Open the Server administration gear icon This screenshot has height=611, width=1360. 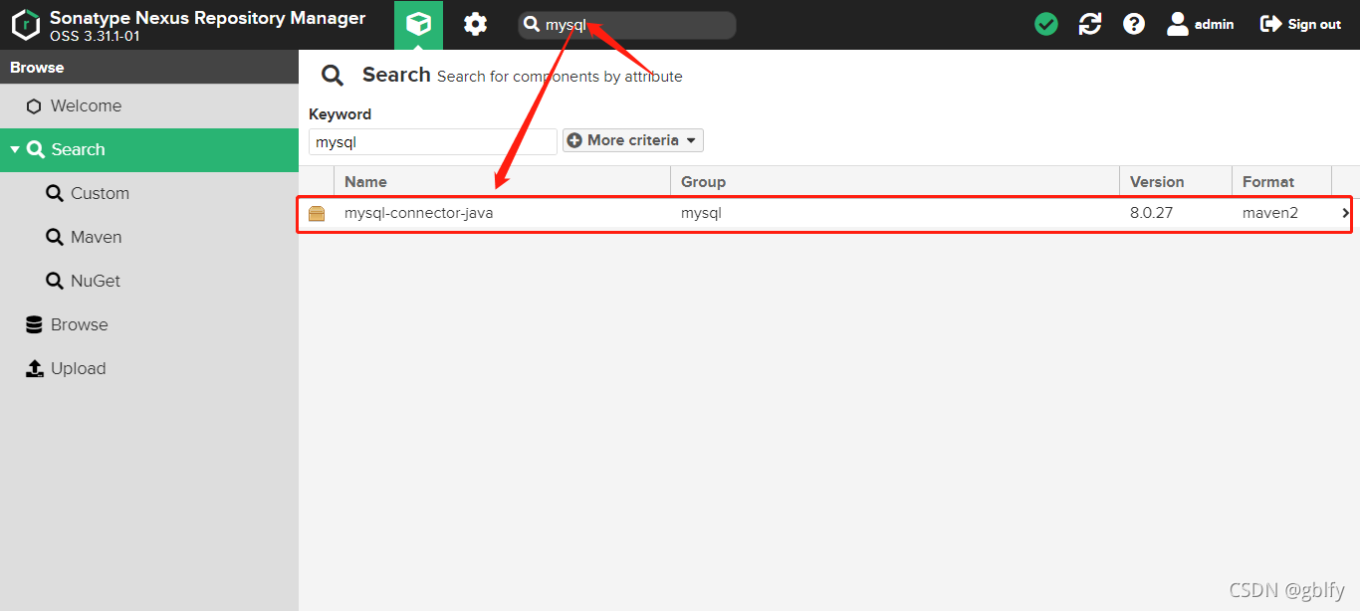[476, 25]
